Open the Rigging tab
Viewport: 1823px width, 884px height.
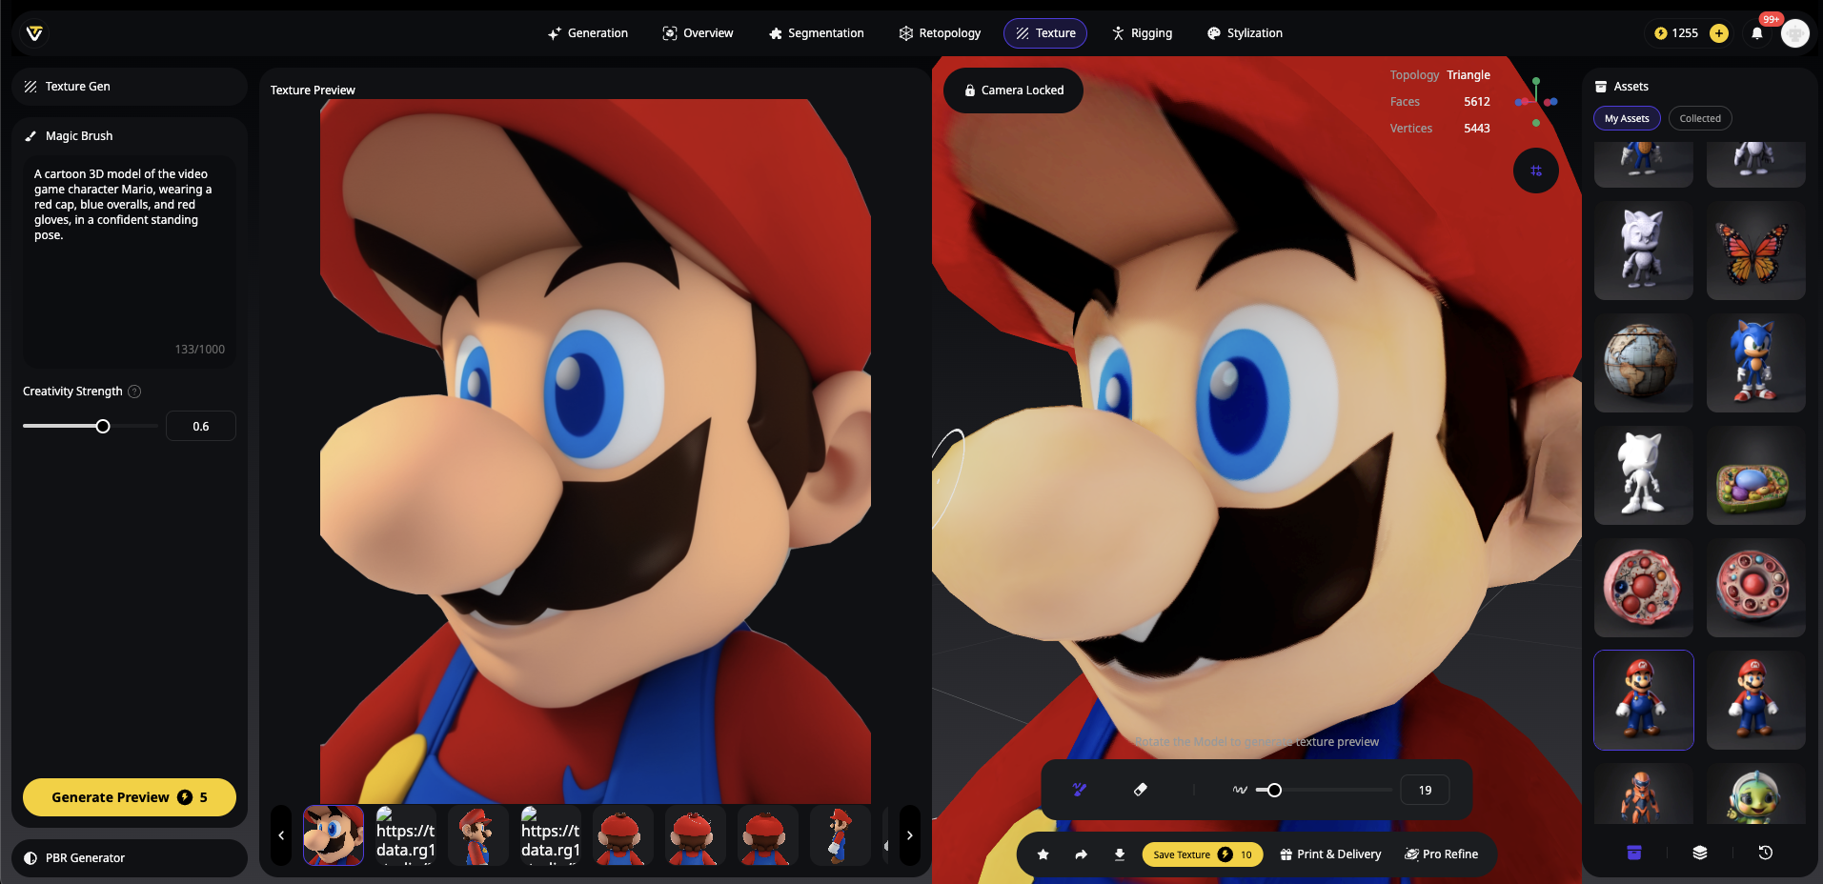click(1142, 33)
